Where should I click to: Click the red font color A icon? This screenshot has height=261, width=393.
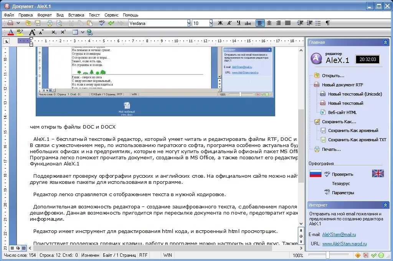[10, 32]
